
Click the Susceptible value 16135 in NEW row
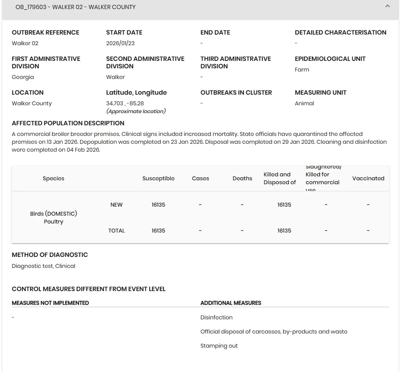(158, 205)
